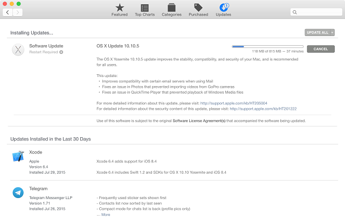Click the Xcode Version 6.4 label
Screen dimensions: 345x219
pos(38,167)
